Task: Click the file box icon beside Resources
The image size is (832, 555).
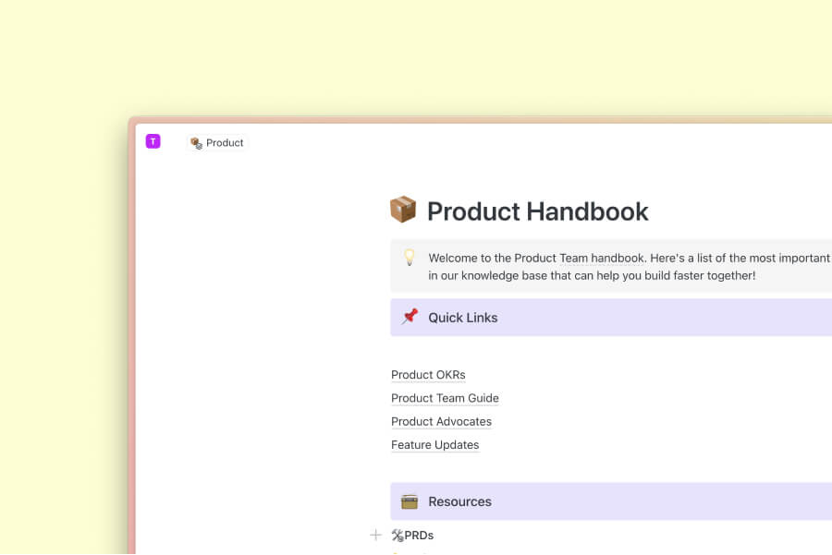Action: pos(410,501)
